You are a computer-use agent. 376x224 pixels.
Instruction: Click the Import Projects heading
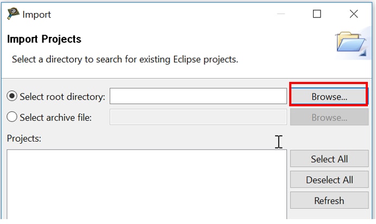[x=44, y=39]
